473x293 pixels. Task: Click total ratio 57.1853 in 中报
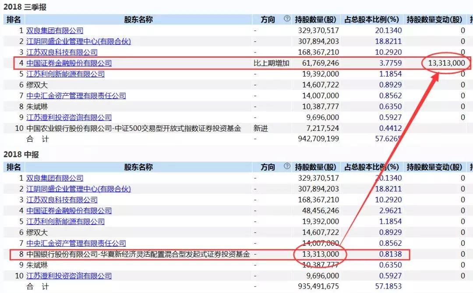point(388,286)
